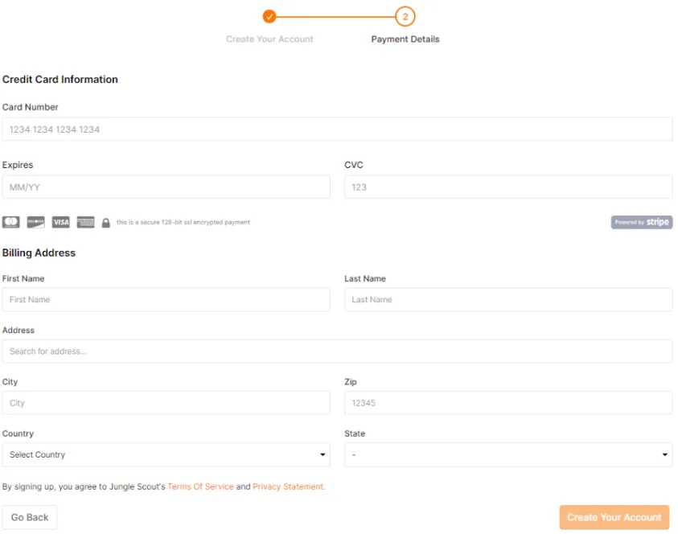Open the Select Country dropdown
The image size is (678, 534).
point(166,454)
